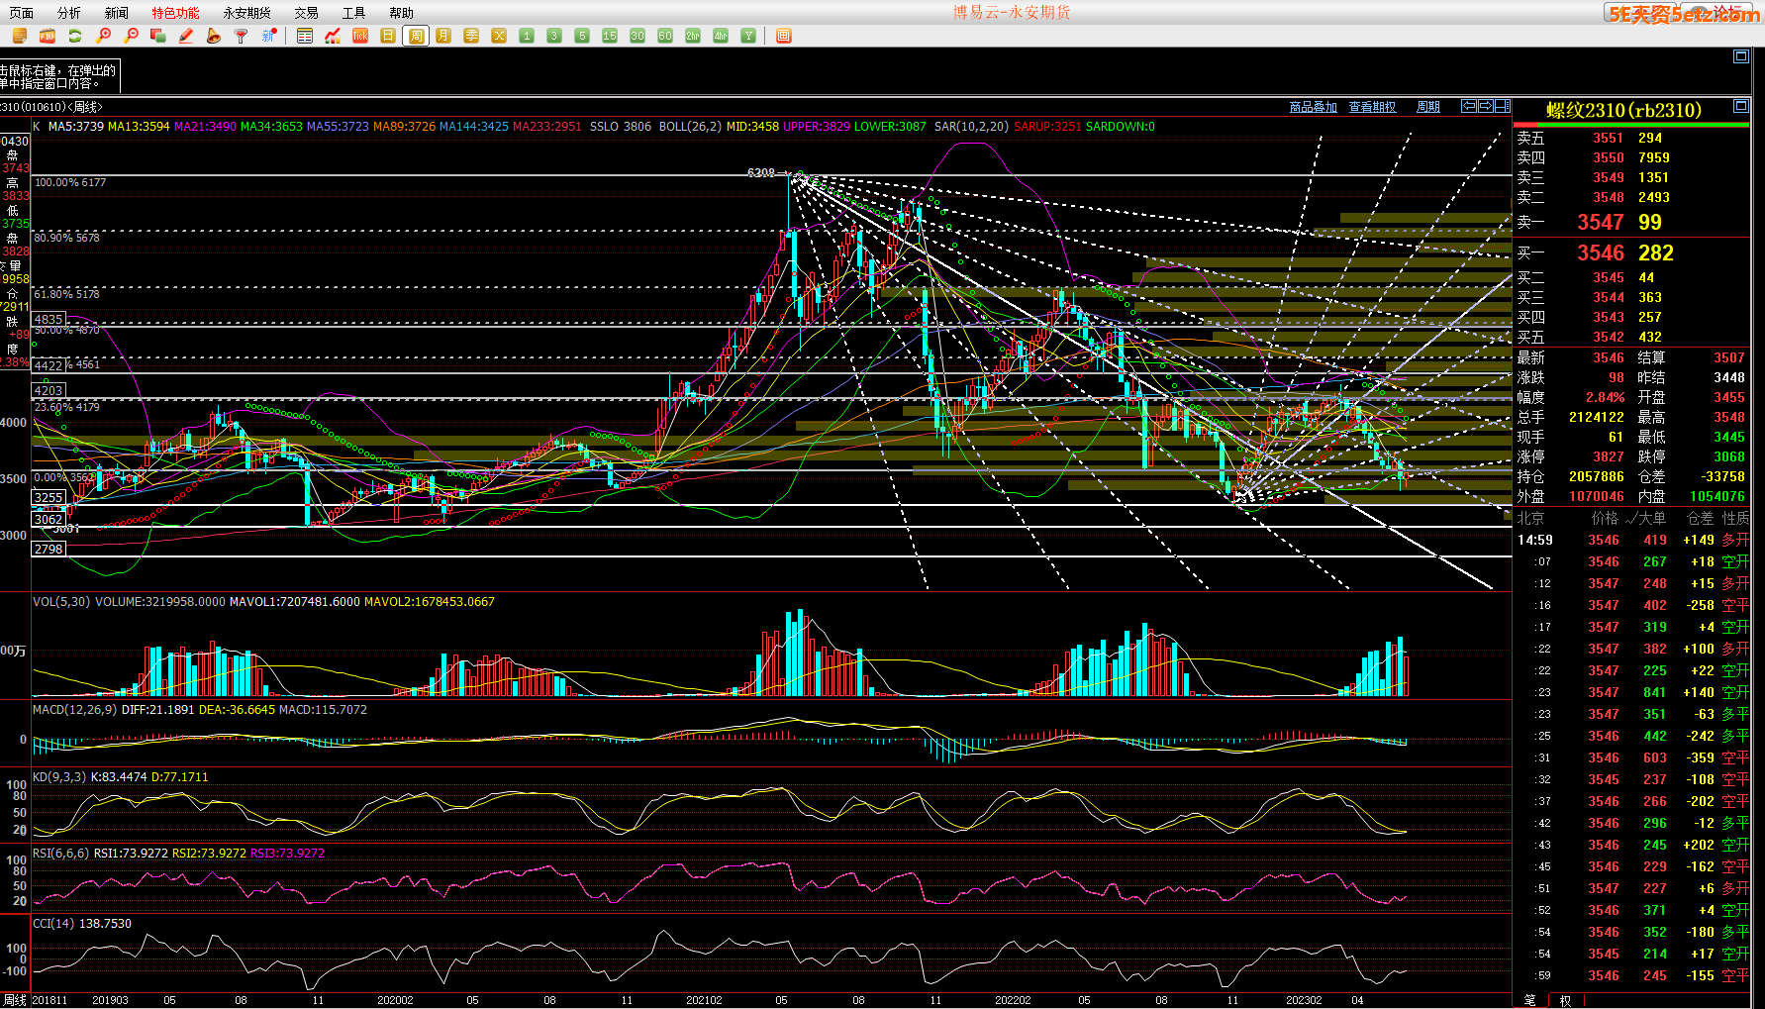Open the quote list table icon
Screen dimensions: 1765x1009
point(305,36)
